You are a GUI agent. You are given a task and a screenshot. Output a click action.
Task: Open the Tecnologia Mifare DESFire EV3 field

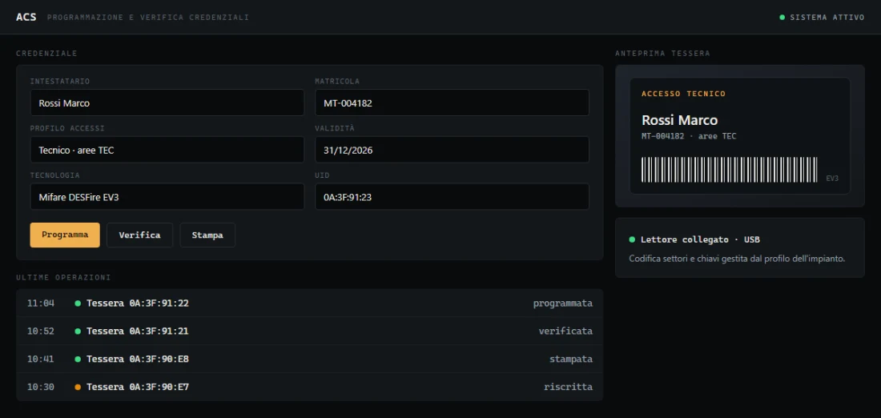click(x=167, y=197)
